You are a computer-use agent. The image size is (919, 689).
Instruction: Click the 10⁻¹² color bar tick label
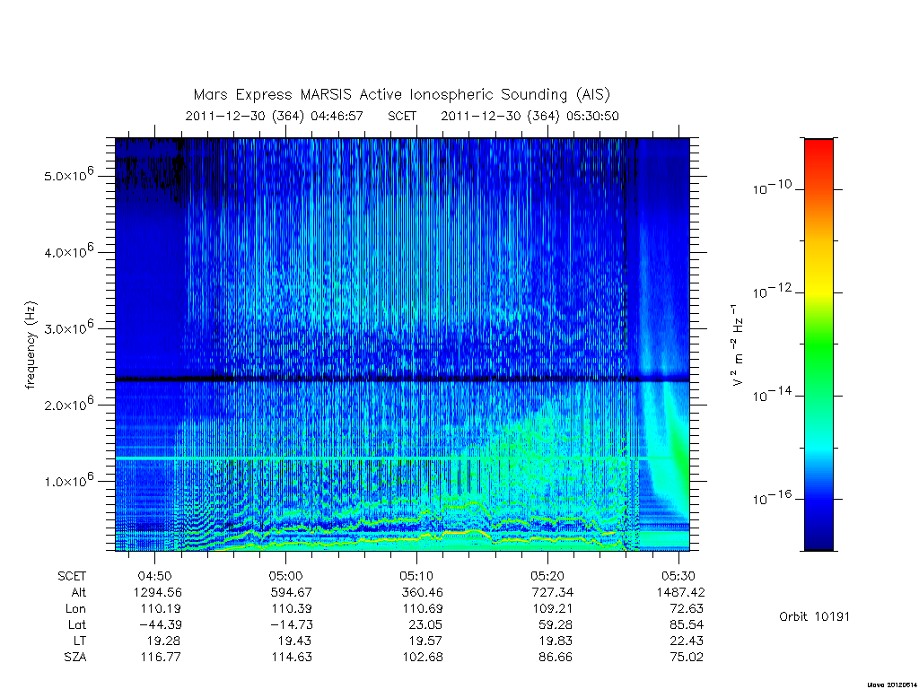[772, 292]
